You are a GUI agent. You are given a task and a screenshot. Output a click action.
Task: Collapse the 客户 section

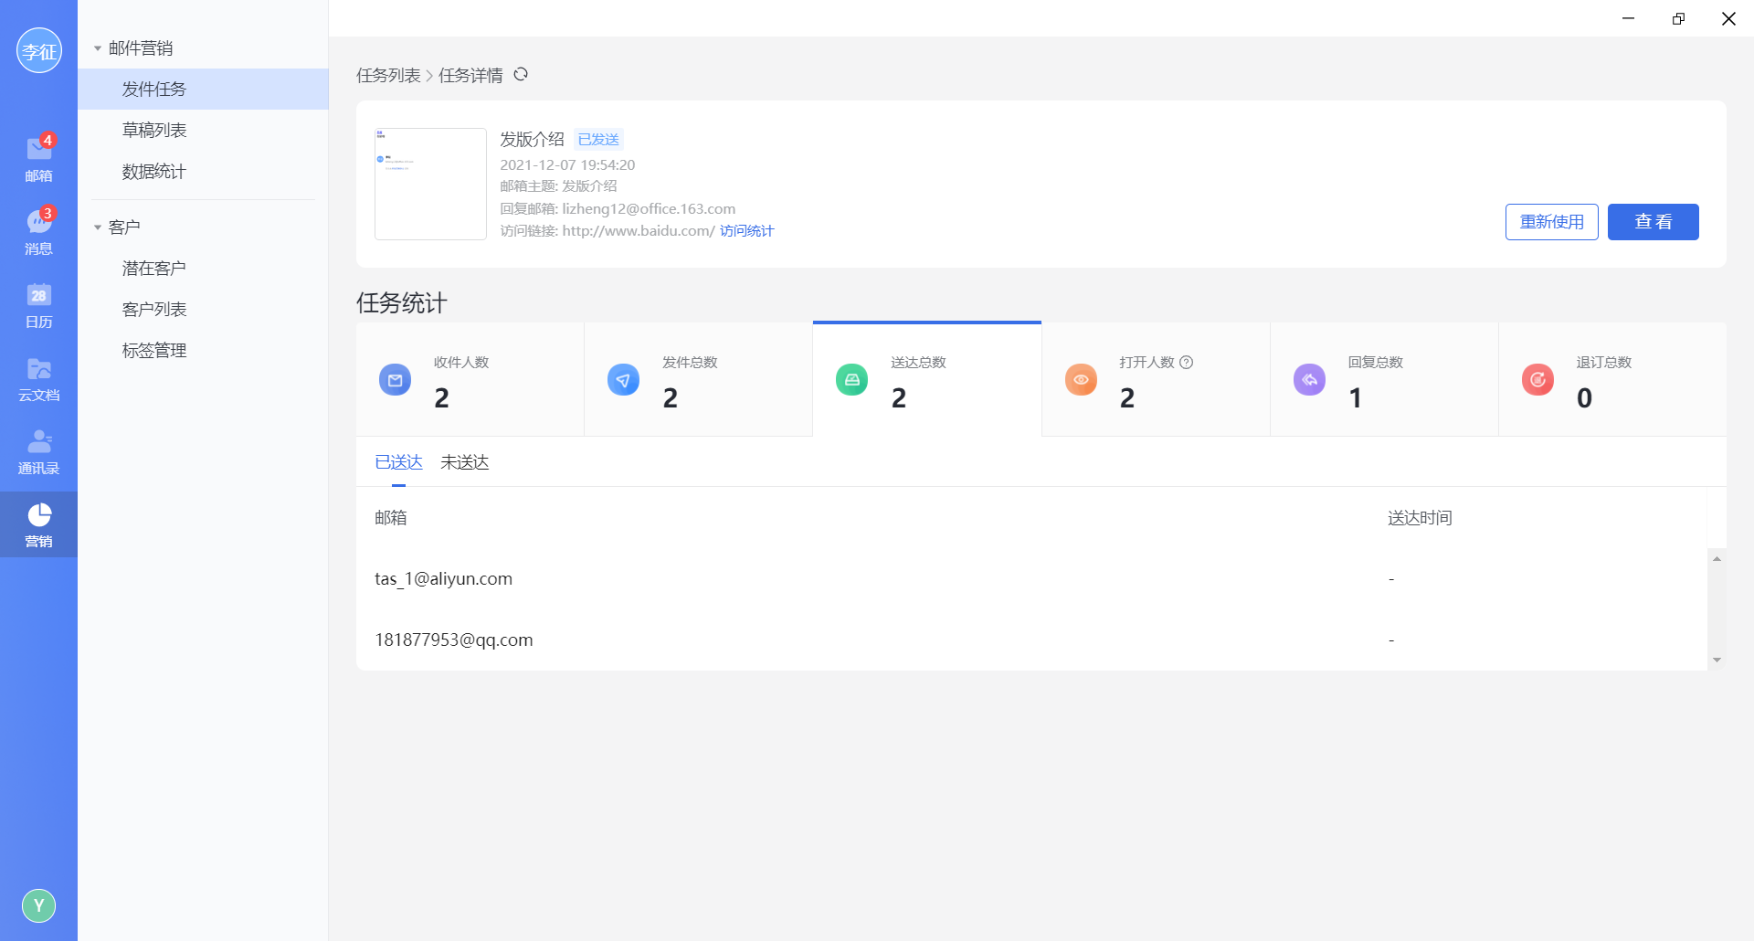point(98,227)
